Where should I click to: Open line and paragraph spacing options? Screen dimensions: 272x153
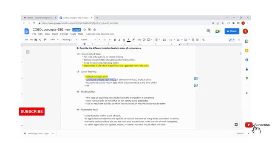coord(164,40)
